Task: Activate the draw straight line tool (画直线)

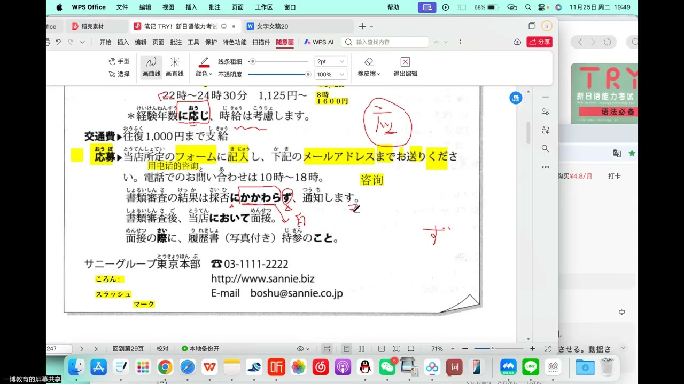Action: (x=175, y=67)
